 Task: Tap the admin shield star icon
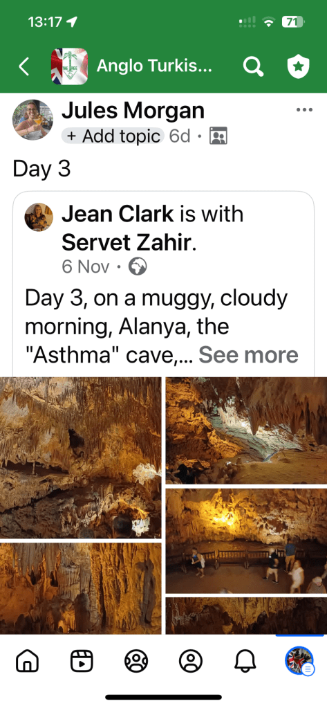tap(299, 67)
